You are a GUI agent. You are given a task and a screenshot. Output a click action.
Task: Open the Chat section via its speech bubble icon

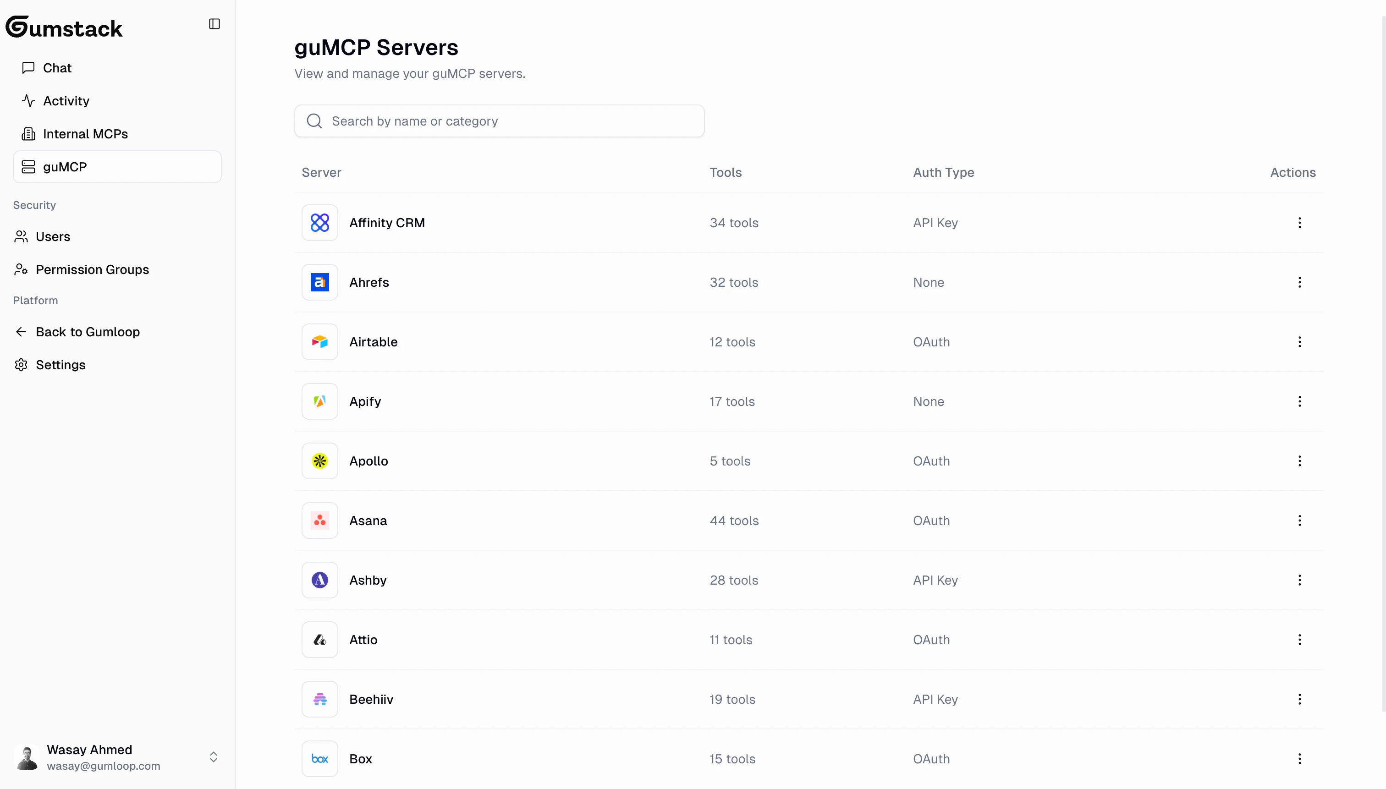27,67
